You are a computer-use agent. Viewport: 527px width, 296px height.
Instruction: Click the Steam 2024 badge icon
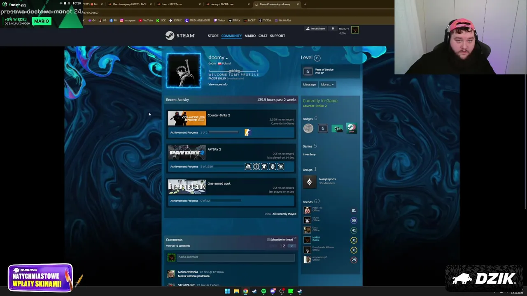coord(351,128)
